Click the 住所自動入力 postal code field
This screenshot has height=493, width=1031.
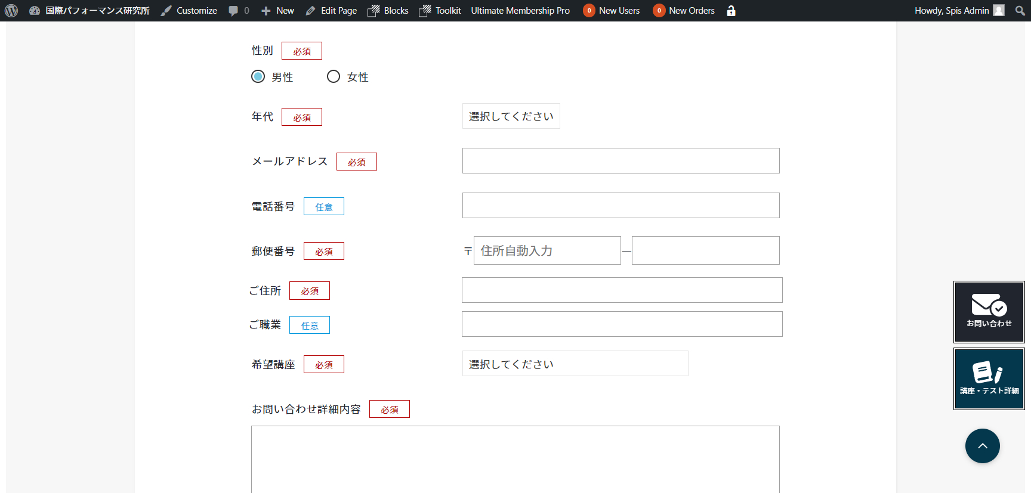click(x=547, y=250)
